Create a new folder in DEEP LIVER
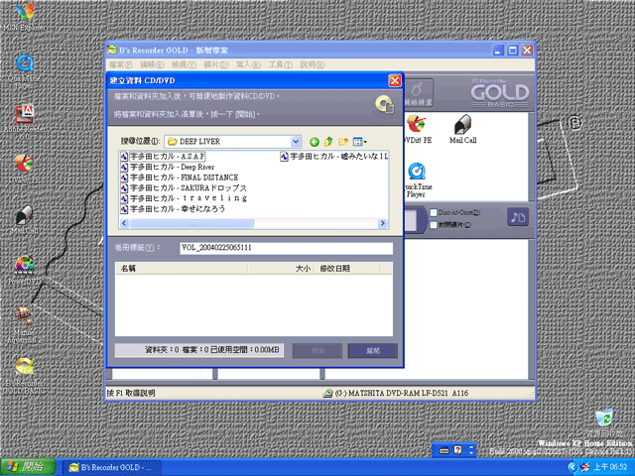Image resolution: width=635 pixels, height=476 pixels. pos(343,141)
